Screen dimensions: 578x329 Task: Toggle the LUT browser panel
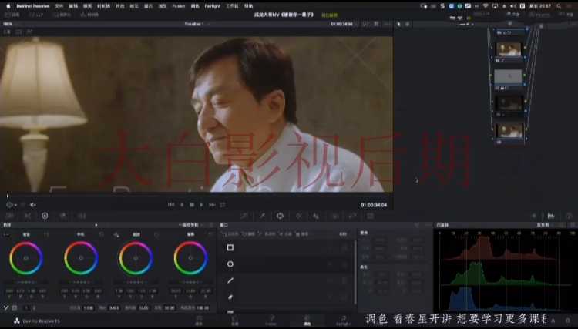point(35,15)
